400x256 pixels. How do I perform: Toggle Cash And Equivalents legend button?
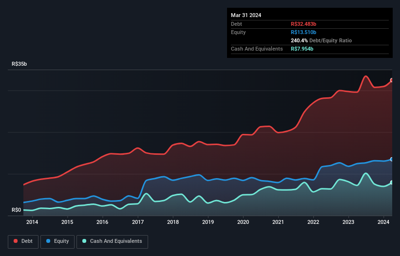click(112, 241)
